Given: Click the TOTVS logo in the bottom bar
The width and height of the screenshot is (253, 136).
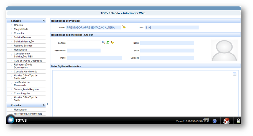Looking at the screenshot, I should [x=17, y=120].
